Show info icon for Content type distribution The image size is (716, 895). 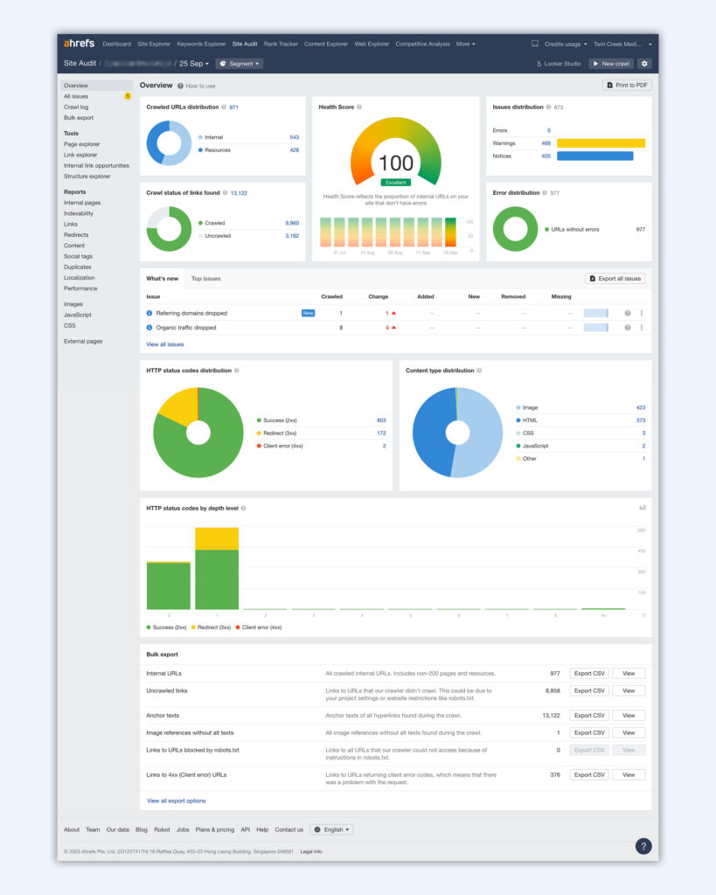click(479, 371)
